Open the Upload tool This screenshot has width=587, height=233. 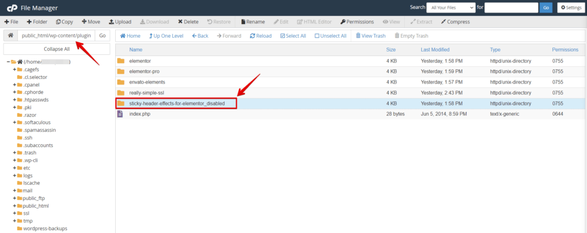[x=120, y=22]
